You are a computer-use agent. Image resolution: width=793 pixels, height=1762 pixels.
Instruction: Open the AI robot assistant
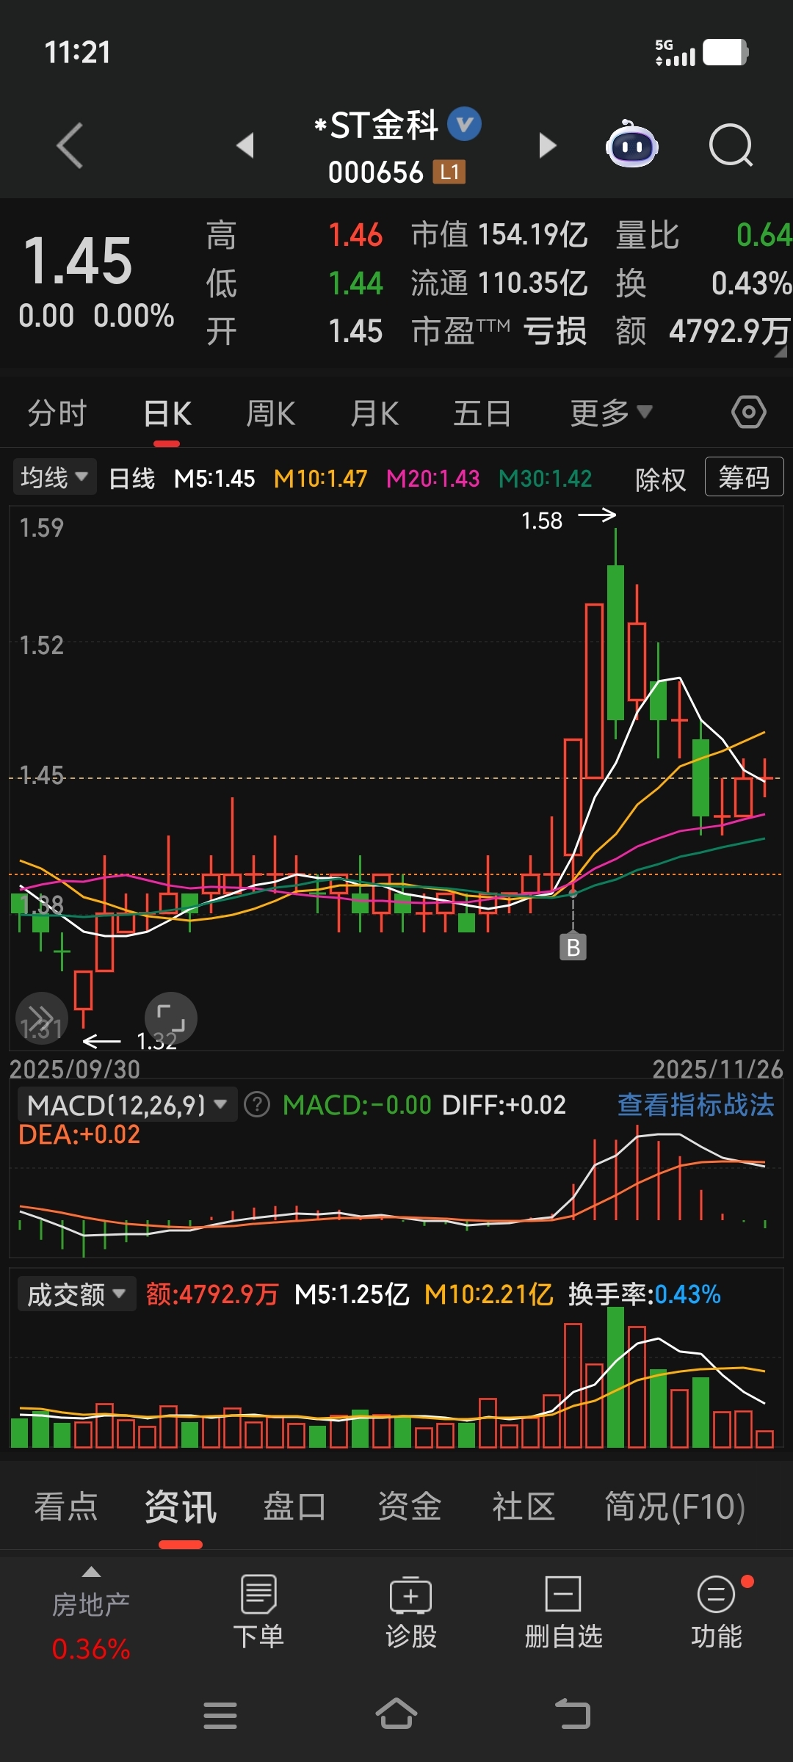click(x=631, y=144)
